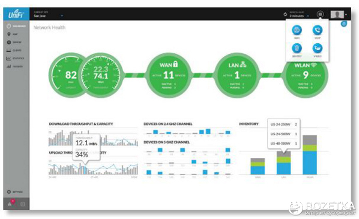
Task: Expand the current site San Jose dropdown
Action: [48, 14]
